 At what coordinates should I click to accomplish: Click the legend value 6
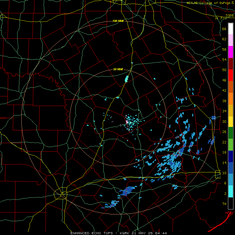click(x=225, y=183)
